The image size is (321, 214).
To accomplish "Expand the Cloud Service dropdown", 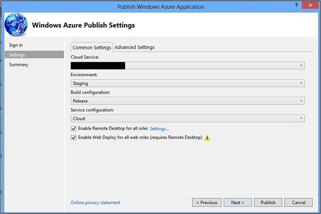I will pyautogui.click(x=301, y=66).
